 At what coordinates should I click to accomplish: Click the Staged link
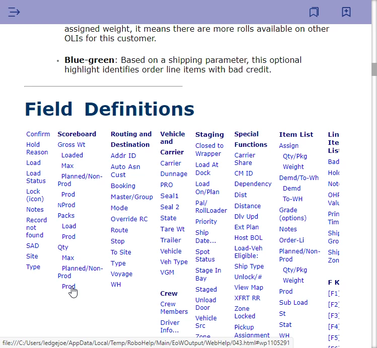pos(206,289)
